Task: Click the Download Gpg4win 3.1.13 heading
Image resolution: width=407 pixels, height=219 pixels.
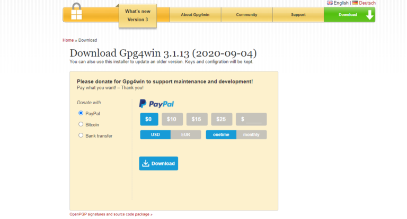Action: (163, 53)
